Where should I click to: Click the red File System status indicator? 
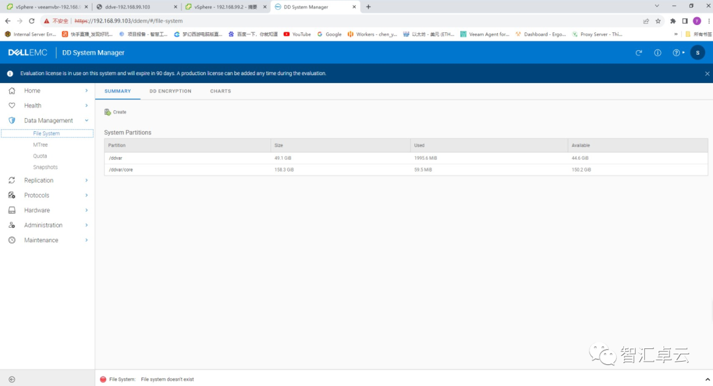[x=103, y=379]
